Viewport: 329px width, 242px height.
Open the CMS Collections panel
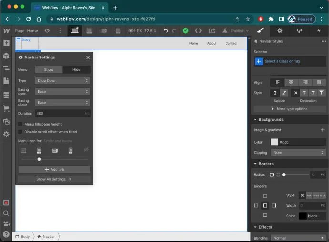(x=6, y=95)
